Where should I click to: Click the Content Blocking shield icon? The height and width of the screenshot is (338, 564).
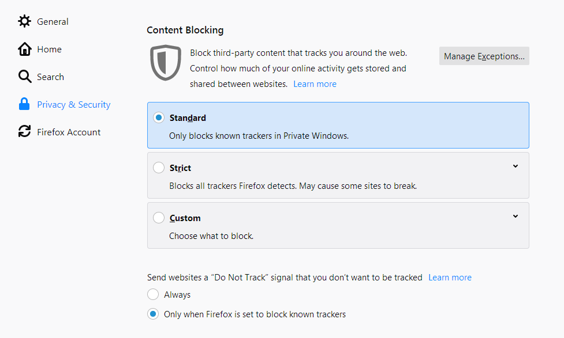[x=166, y=63]
